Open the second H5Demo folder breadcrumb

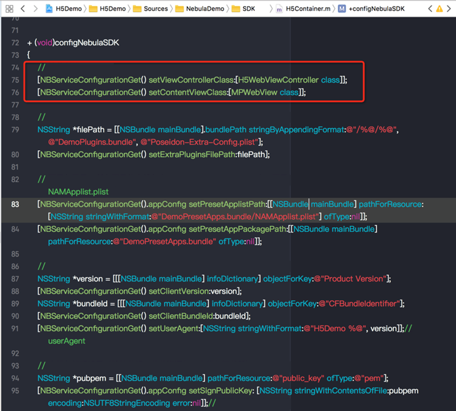point(108,8)
